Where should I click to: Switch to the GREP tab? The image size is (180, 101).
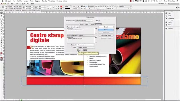pyautogui.click(x=87, y=24)
